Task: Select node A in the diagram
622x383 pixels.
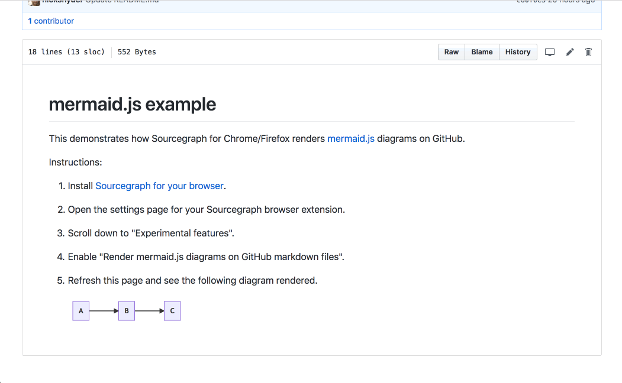Action: click(81, 311)
